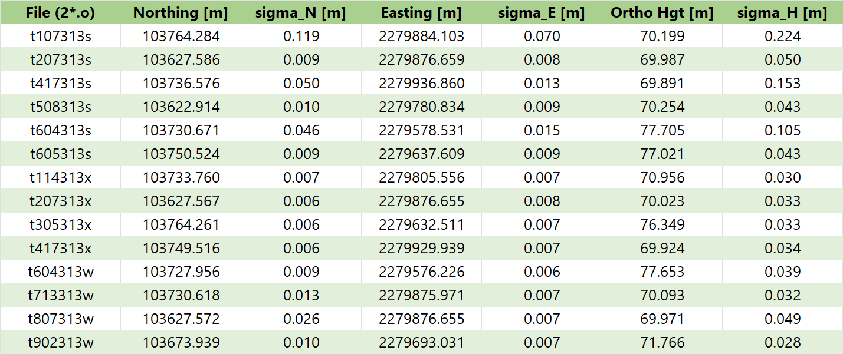Click the sigma_N [m] column header

(301, 13)
